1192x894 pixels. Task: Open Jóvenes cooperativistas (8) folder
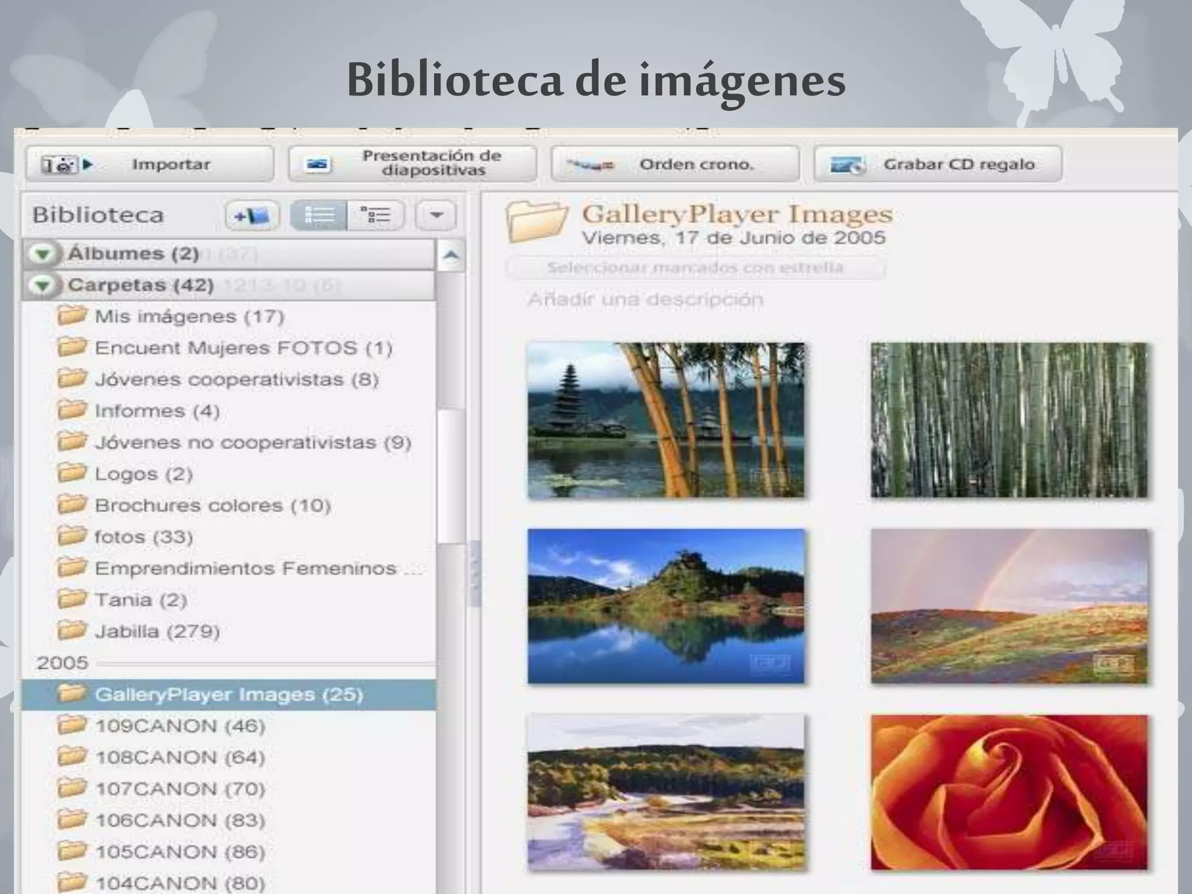coord(229,379)
